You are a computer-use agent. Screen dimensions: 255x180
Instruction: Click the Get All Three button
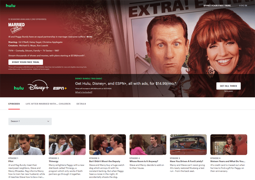[x=229, y=86]
